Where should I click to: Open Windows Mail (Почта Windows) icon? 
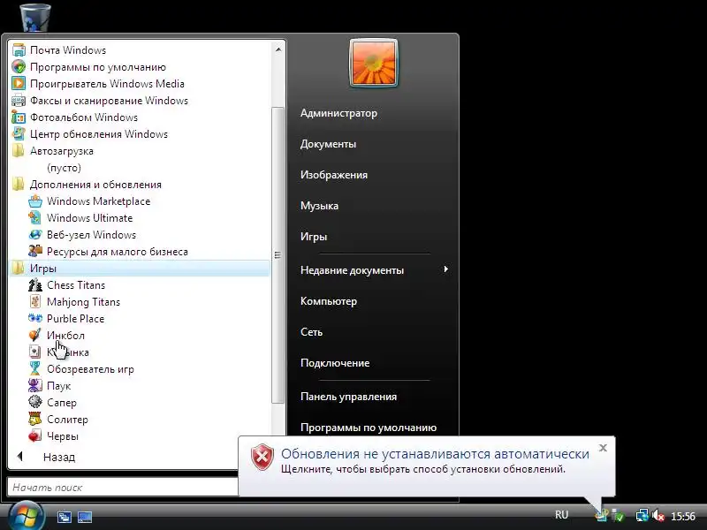[19, 50]
